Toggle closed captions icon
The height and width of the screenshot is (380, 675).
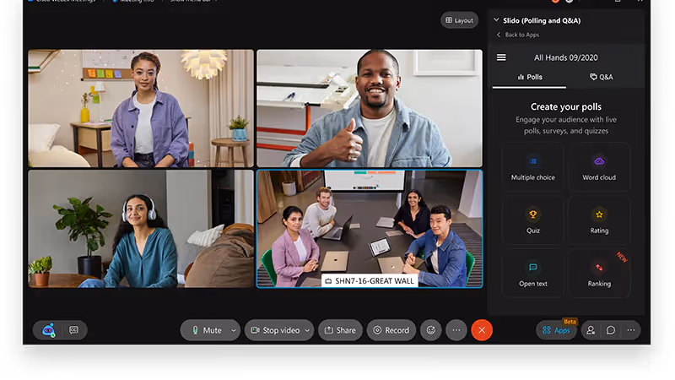coord(73,330)
